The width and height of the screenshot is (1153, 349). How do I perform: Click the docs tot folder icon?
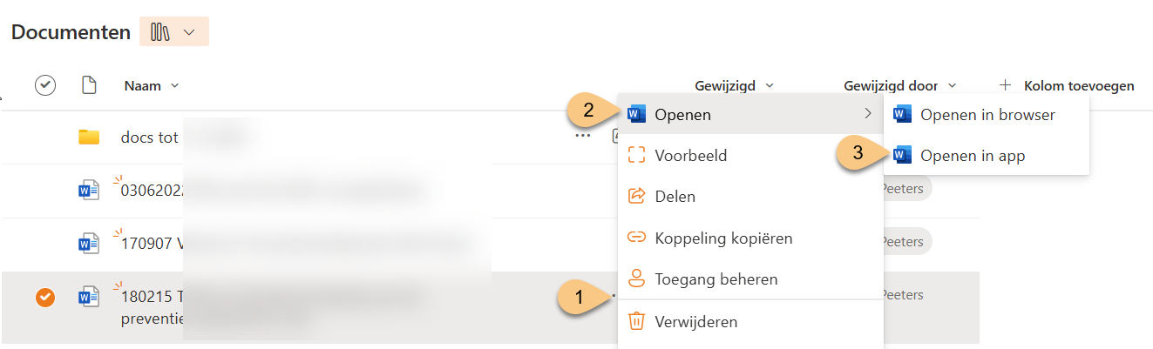[88, 137]
